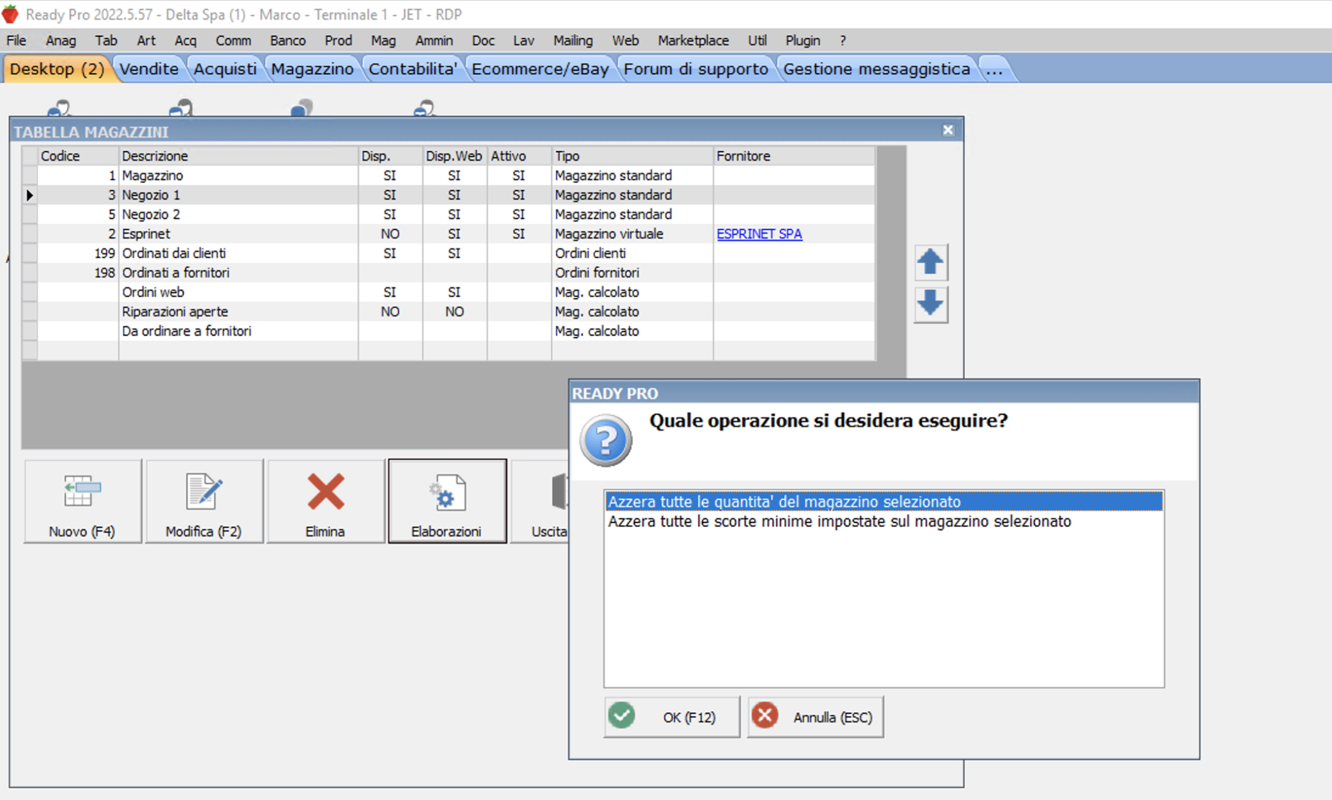Switch to the Magazzino tab
This screenshot has width=1332, height=800.
312,69
